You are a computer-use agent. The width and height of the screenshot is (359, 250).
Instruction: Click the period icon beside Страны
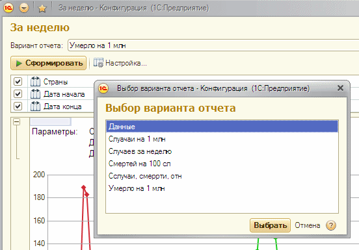pyautogui.click(x=35, y=82)
